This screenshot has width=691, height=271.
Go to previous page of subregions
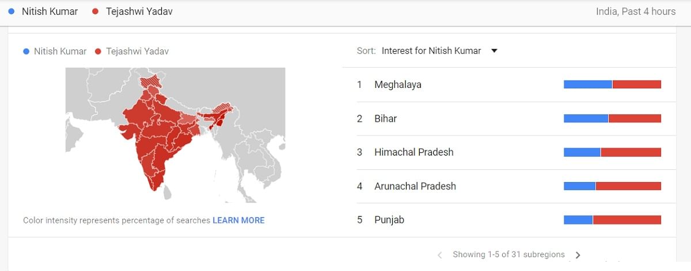440,255
